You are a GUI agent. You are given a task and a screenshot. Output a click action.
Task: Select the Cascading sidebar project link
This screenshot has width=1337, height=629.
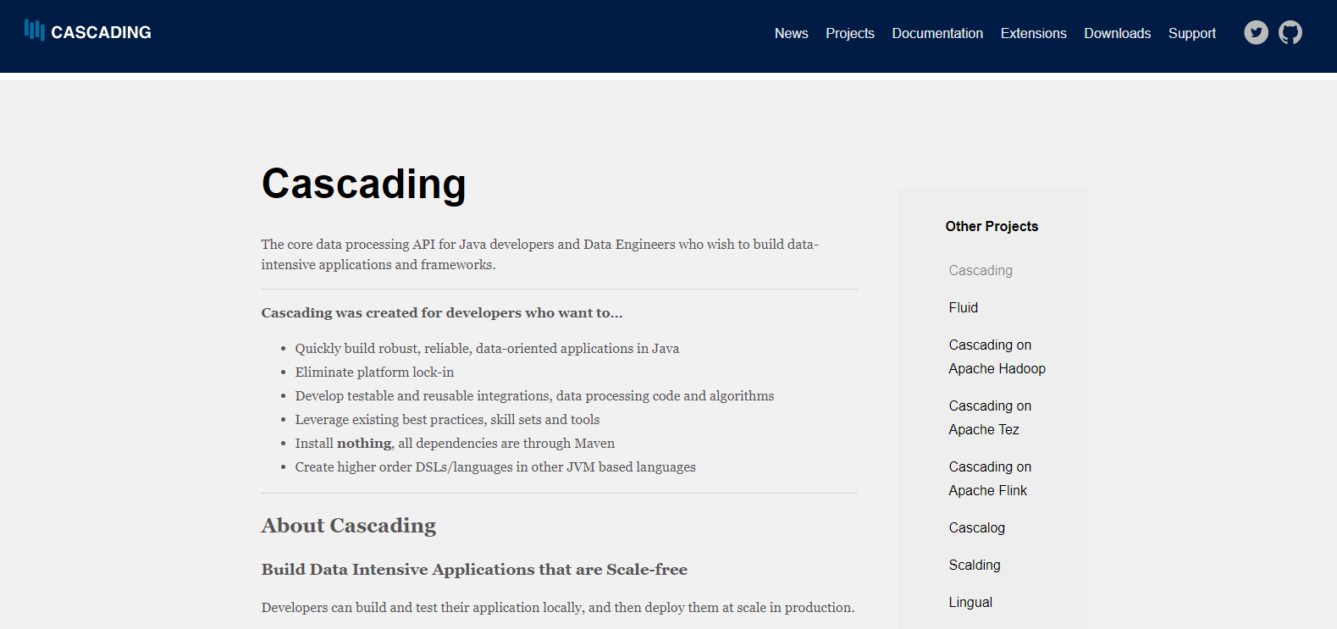pyautogui.click(x=981, y=270)
